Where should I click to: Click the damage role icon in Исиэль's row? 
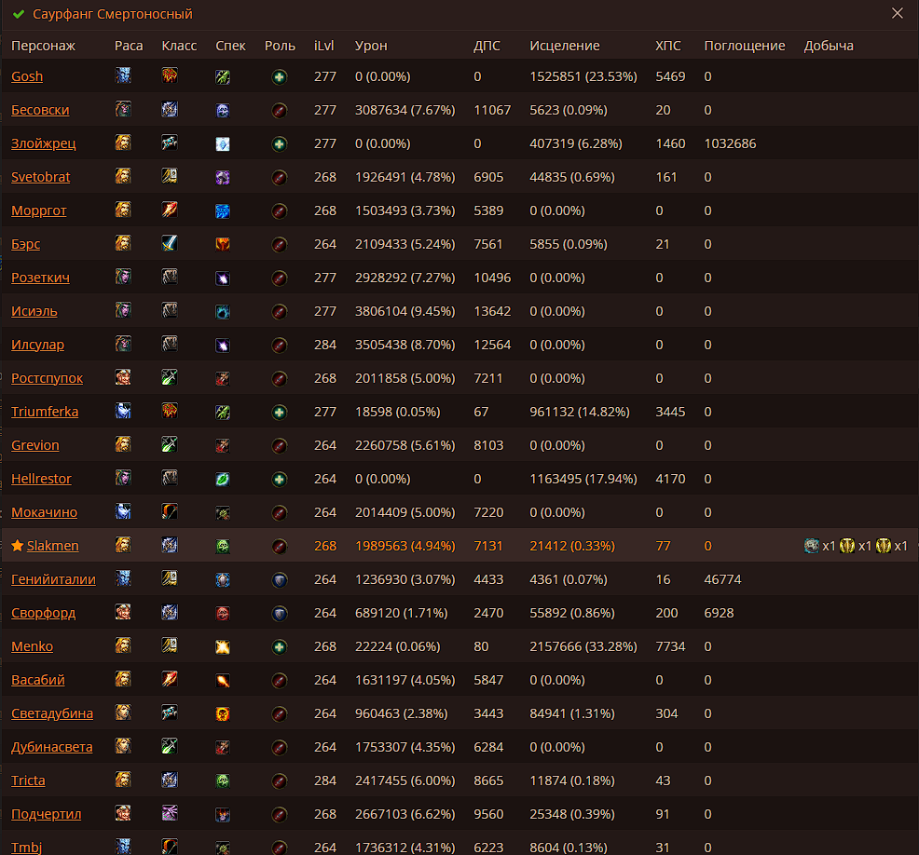(279, 312)
